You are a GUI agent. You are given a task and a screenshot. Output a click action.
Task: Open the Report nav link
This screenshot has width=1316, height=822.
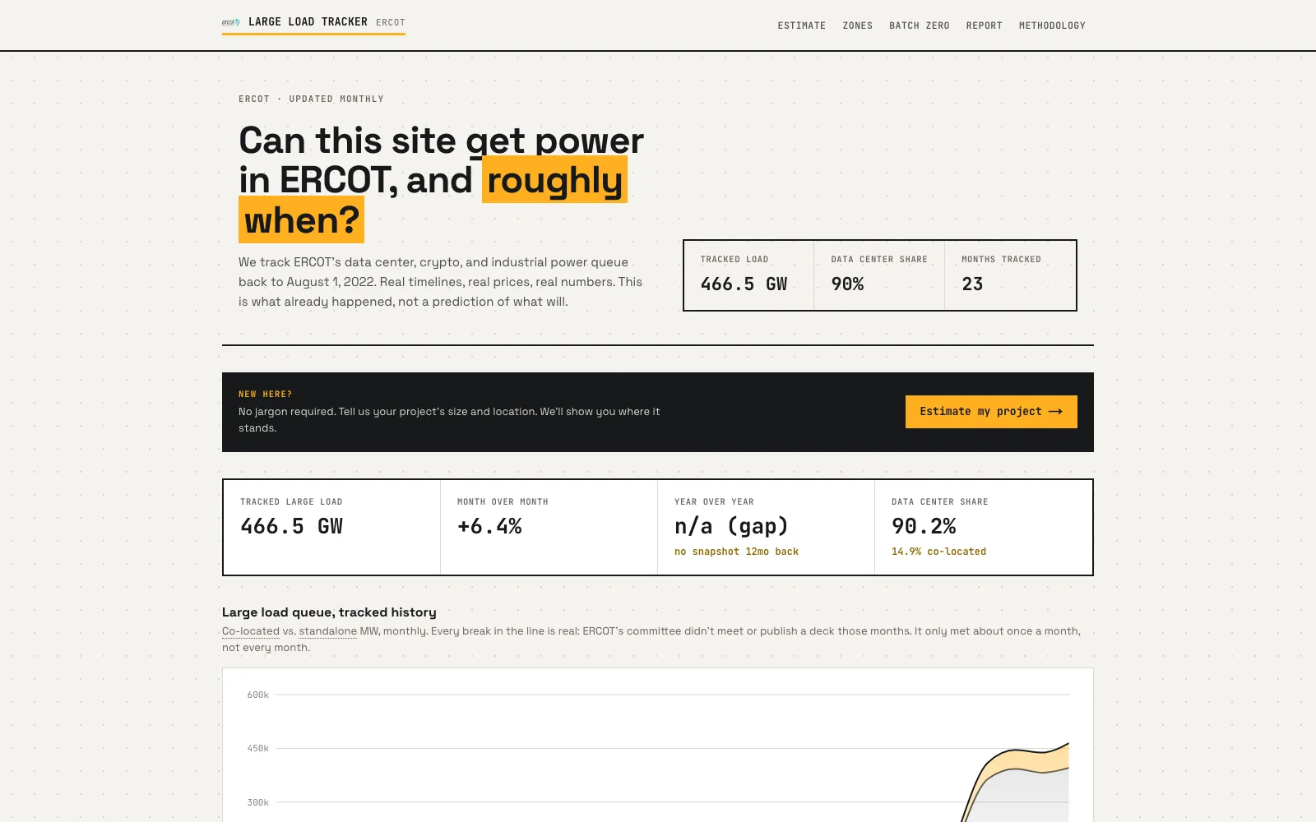tap(985, 25)
